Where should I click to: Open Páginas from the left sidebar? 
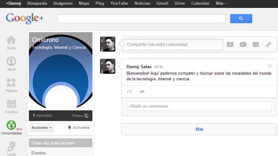point(11,84)
